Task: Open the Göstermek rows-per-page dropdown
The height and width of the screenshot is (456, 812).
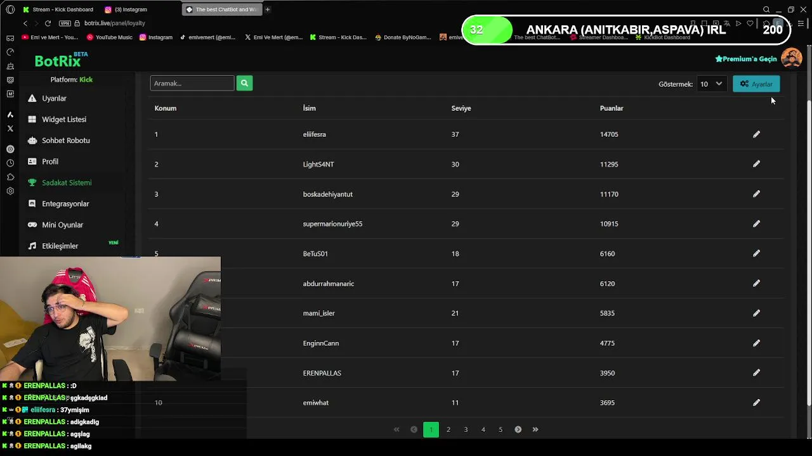Action: [x=710, y=84]
